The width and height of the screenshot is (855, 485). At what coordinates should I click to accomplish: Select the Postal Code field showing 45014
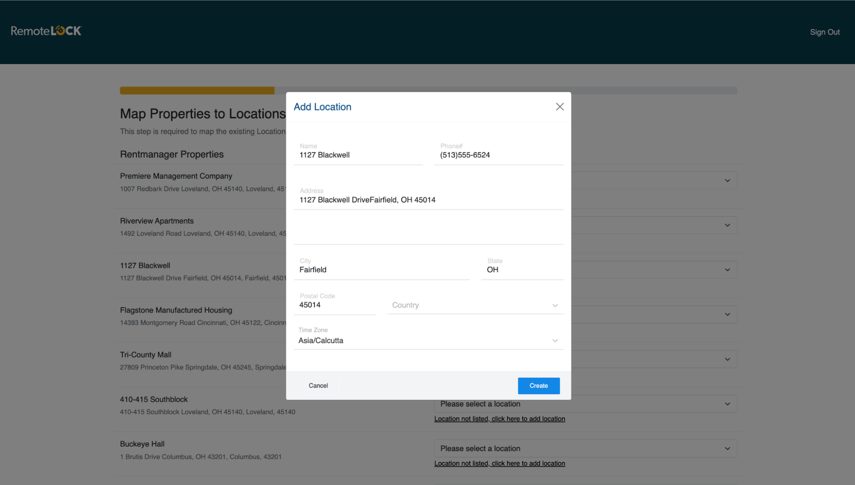[x=335, y=305]
